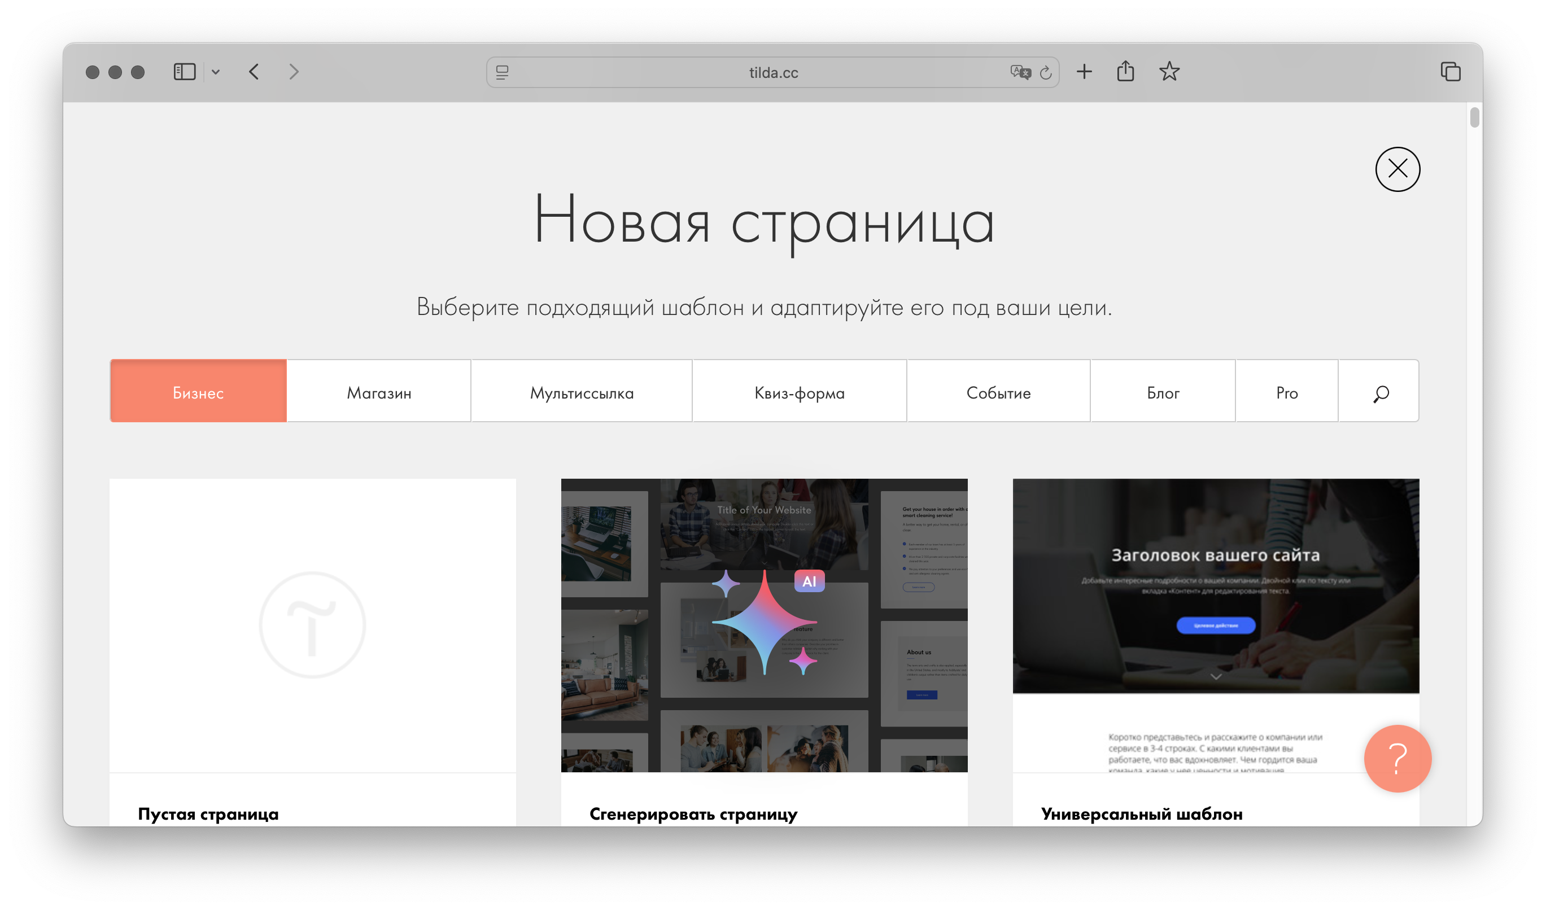Switch to the Pro tab
The width and height of the screenshot is (1546, 910).
click(x=1286, y=391)
